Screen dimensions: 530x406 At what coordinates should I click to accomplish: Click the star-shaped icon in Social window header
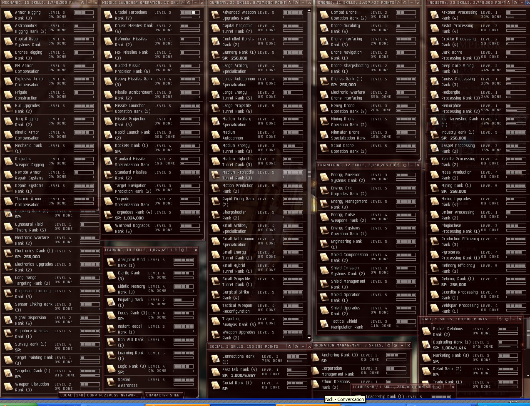click(289, 346)
